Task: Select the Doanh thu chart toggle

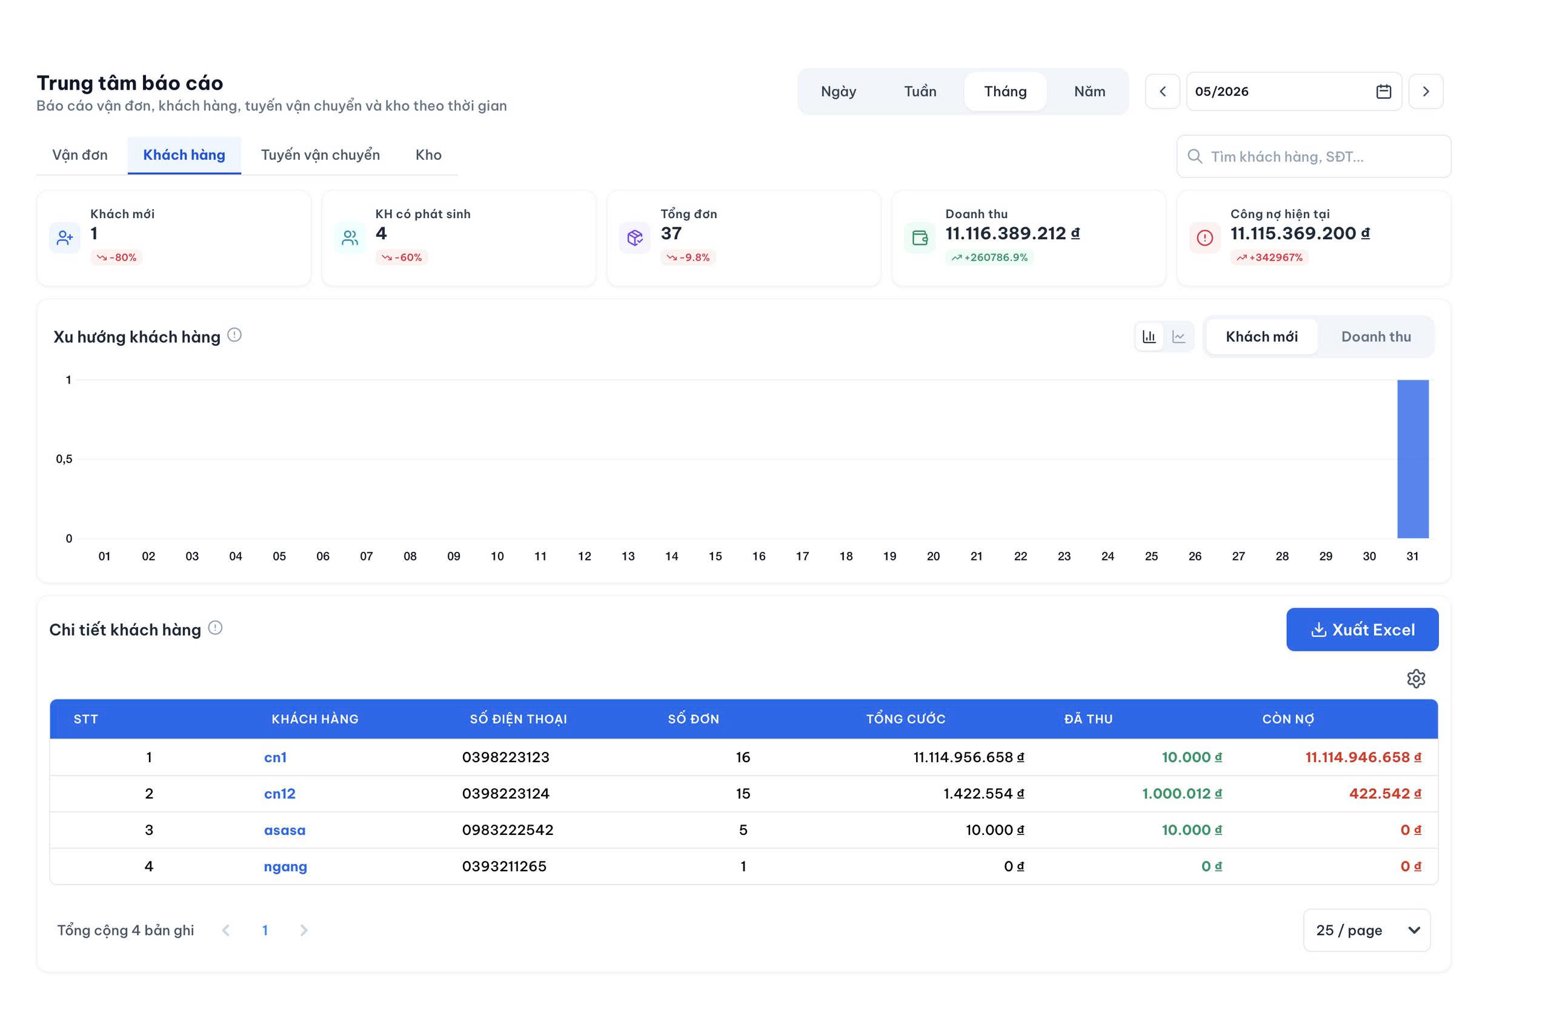Action: click(1376, 337)
